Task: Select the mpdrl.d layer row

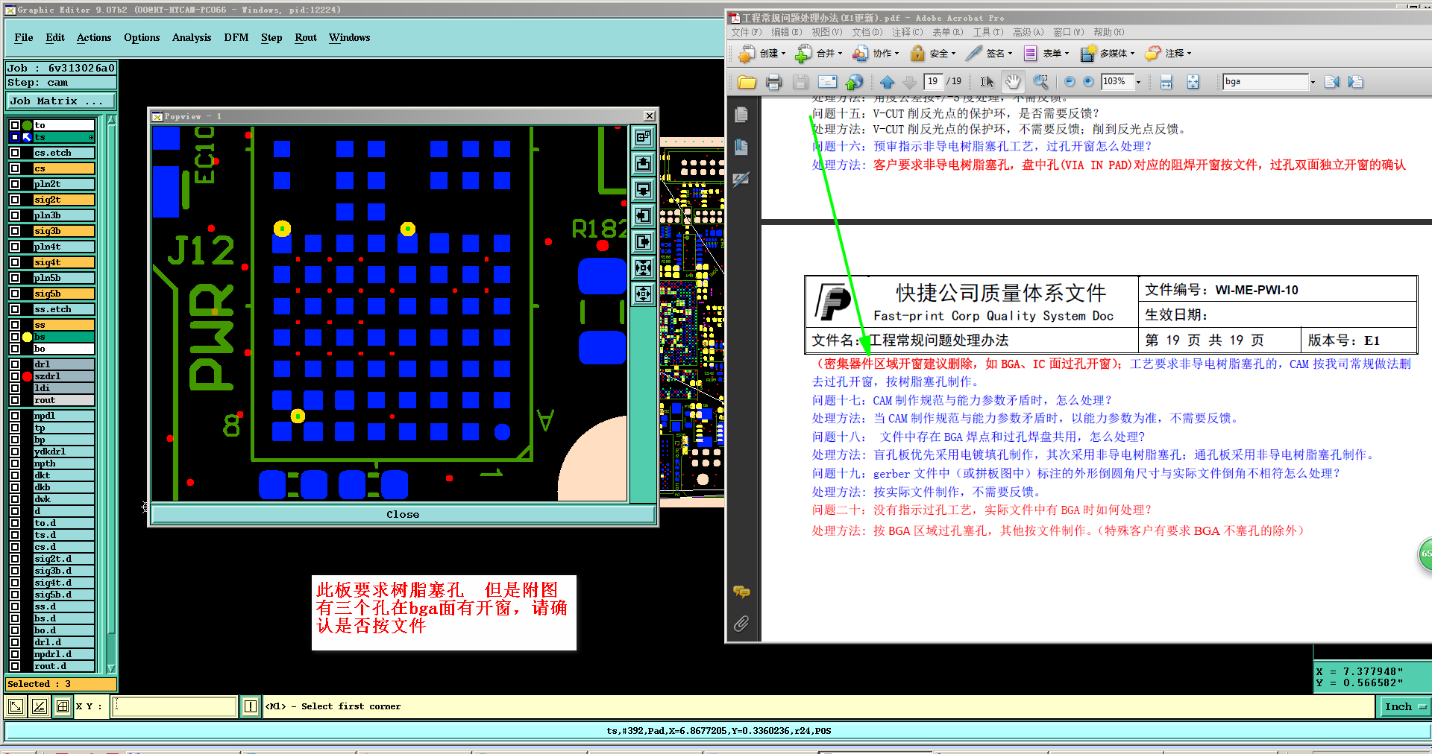Action: 64,654
